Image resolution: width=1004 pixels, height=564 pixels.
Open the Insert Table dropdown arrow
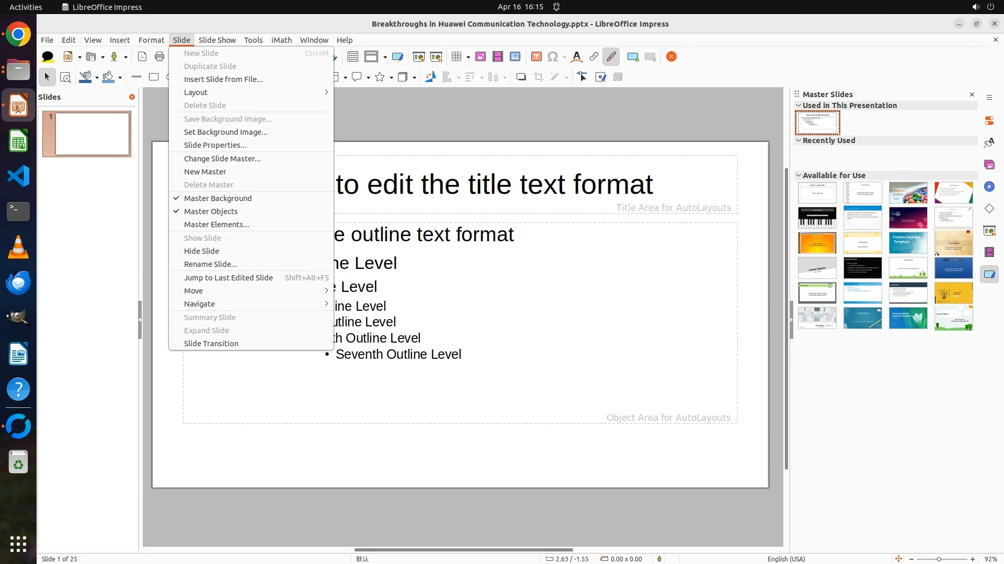pyautogui.click(x=468, y=57)
